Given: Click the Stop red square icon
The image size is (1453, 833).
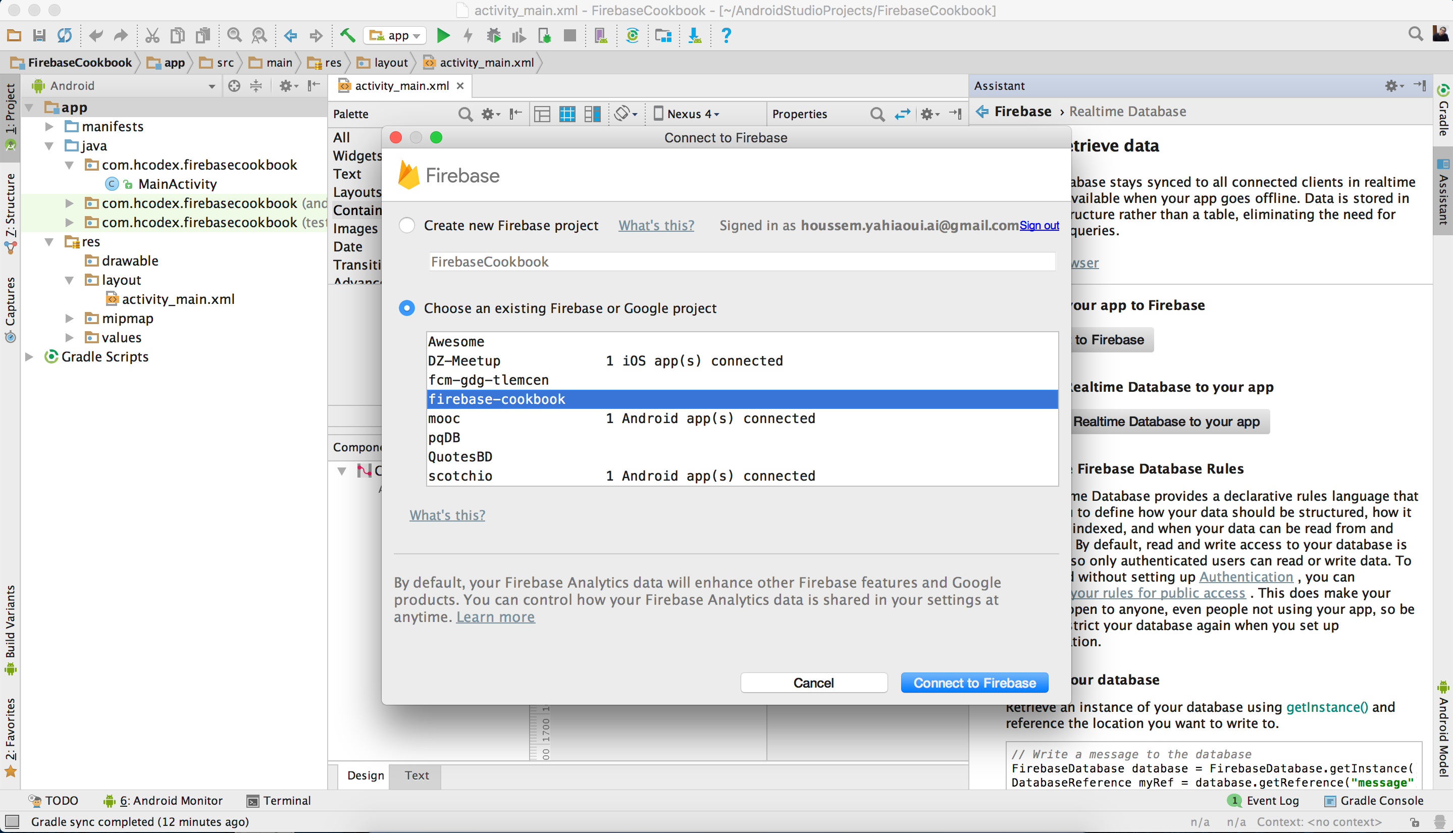Looking at the screenshot, I should 569,35.
